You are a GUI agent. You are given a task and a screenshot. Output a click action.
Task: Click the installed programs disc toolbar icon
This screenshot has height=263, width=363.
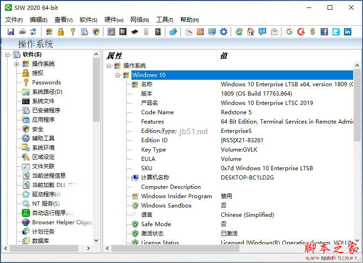(x=84, y=32)
